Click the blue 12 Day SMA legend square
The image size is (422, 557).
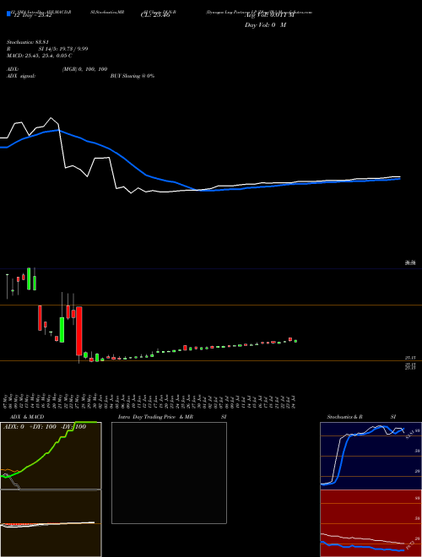pyautogui.click(x=8, y=14)
